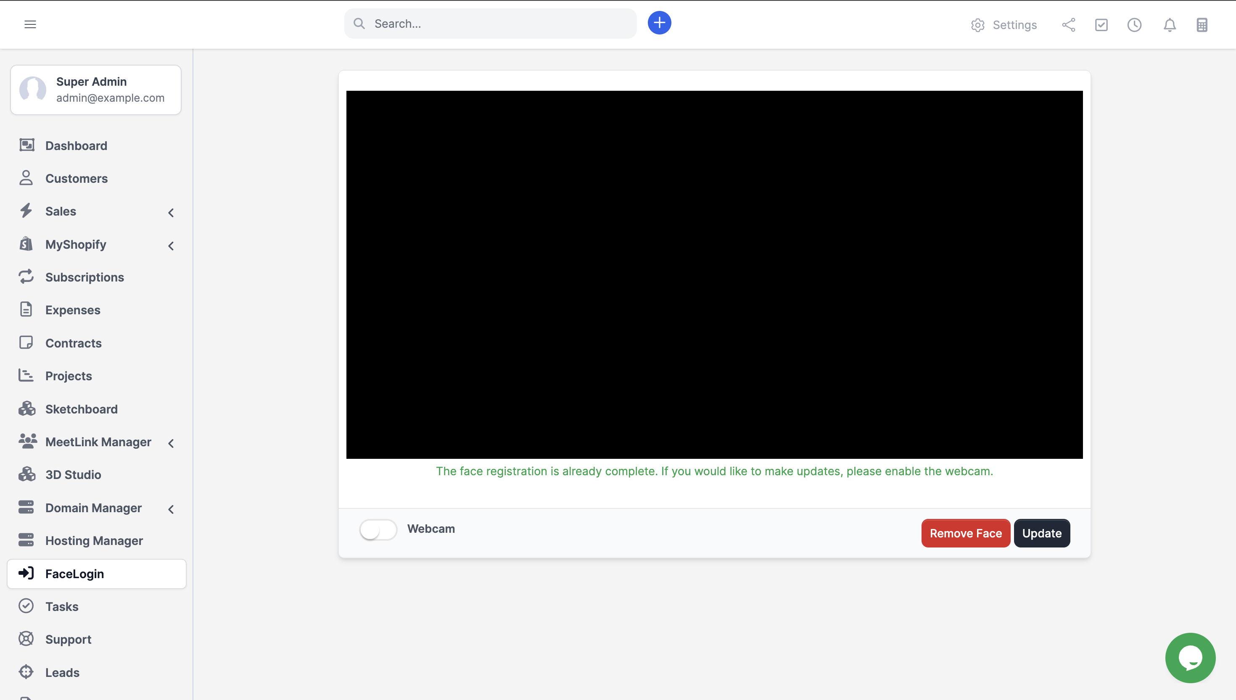1236x700 pixels.
Task: Expand the MyShopify submenu chevron
Action: coord(171,246)
